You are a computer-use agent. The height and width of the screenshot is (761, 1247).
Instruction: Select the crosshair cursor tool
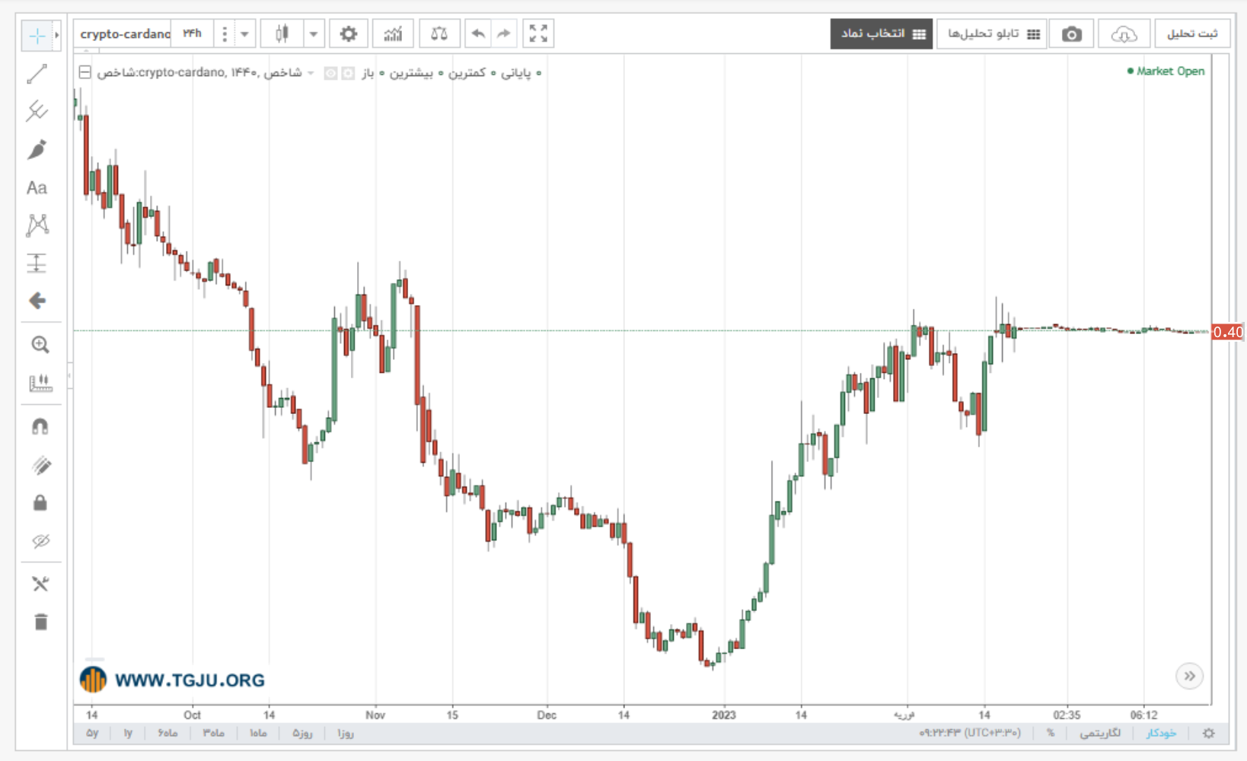pyautogui.click(x=37, y=35)
